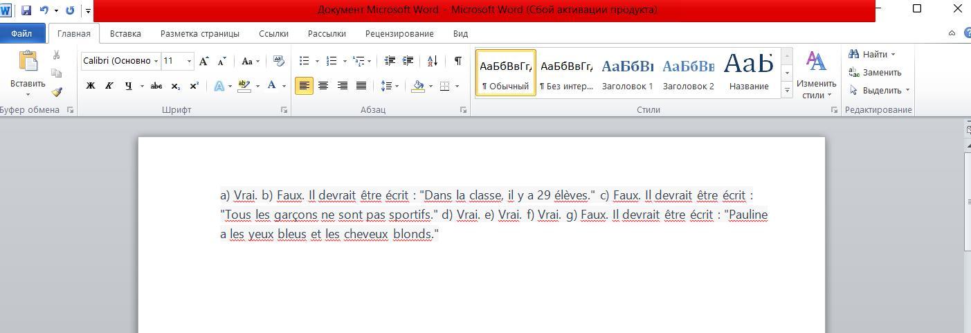This screenshot has width=971, height=333.
Task: Click the Undo arrow in quick access toolbar
Action: click(44, 10)
